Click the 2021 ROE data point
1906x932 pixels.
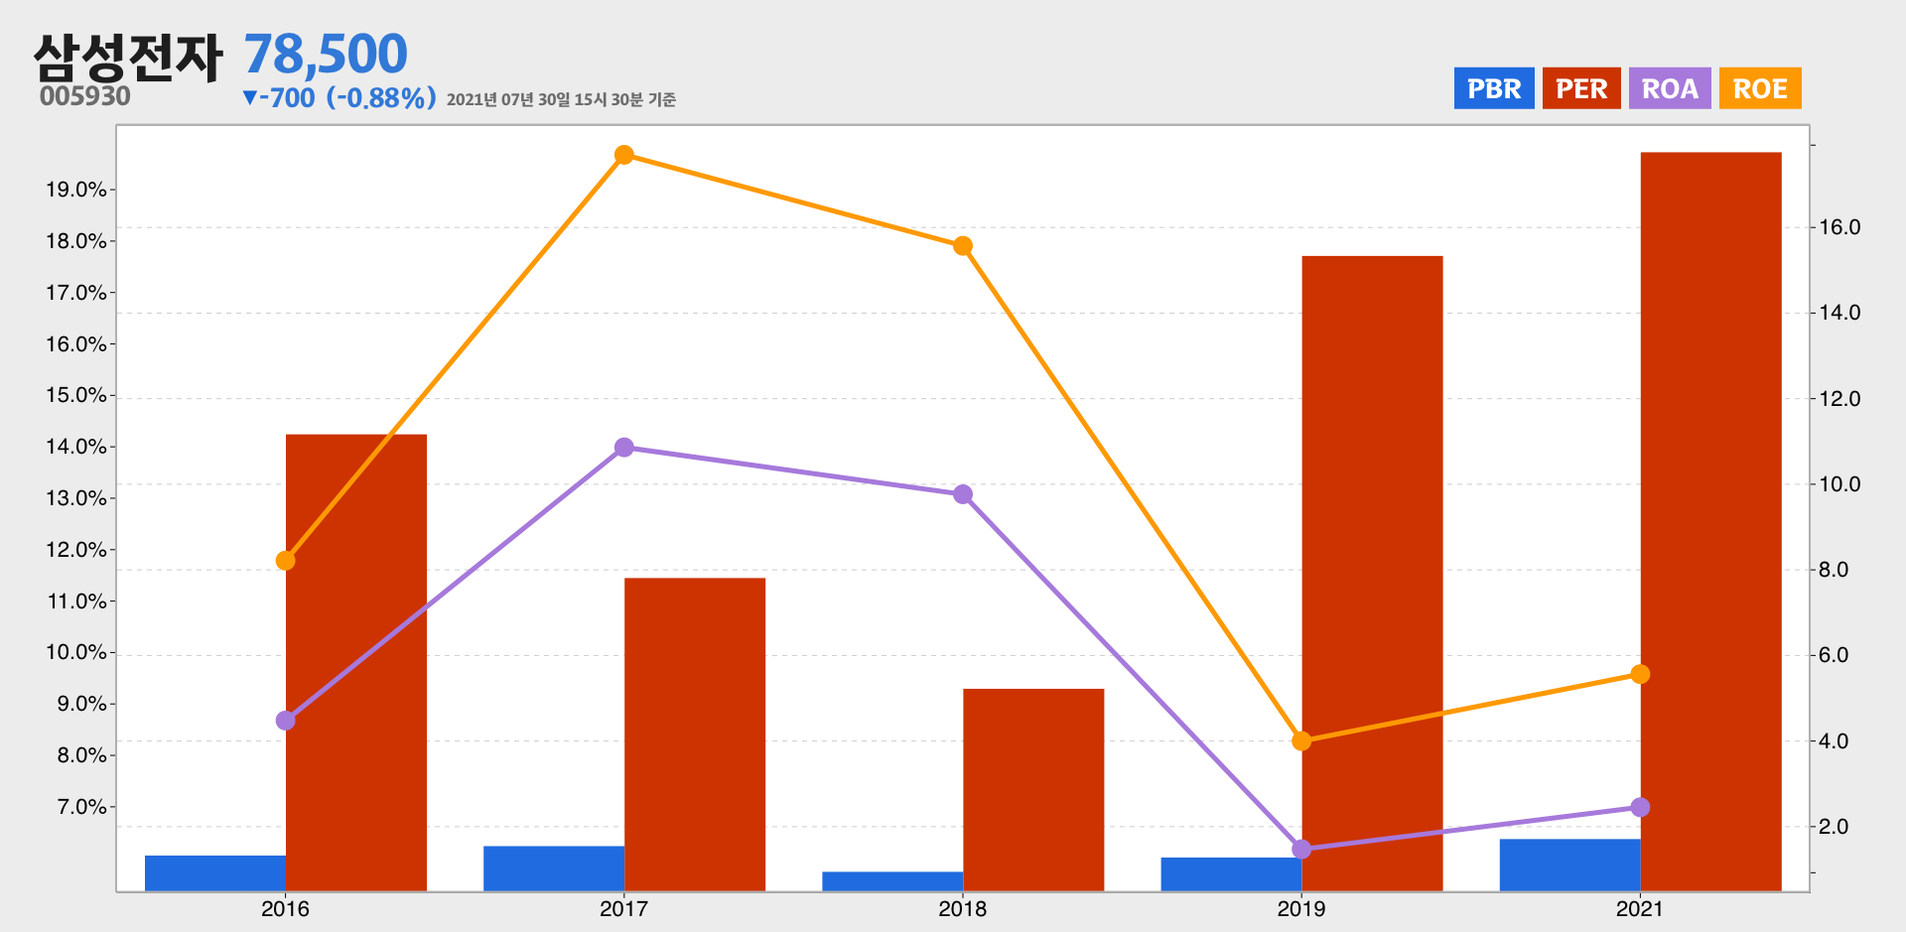(1640, 674)
